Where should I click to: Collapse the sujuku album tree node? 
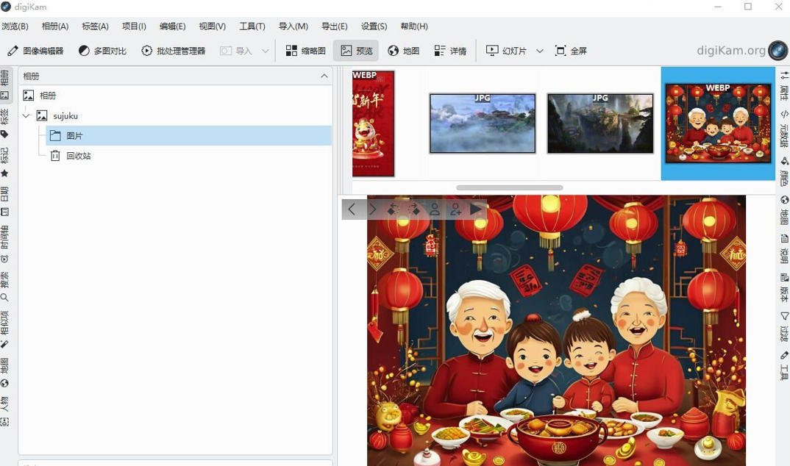pyautogui.click(x=26, y=116)
